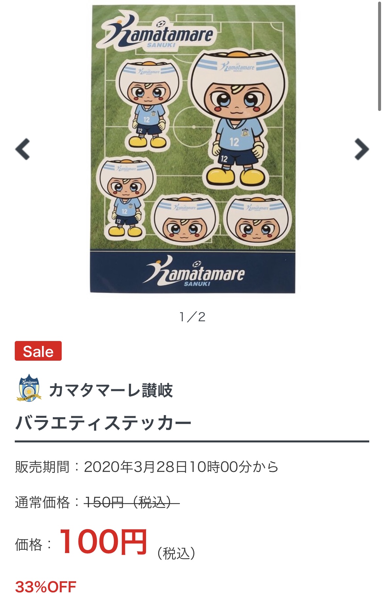Image resolution: width=384 pixels, height=597 pixels.
Task: Tap the 1/2 image counter
Action: (x=193, y=317)
